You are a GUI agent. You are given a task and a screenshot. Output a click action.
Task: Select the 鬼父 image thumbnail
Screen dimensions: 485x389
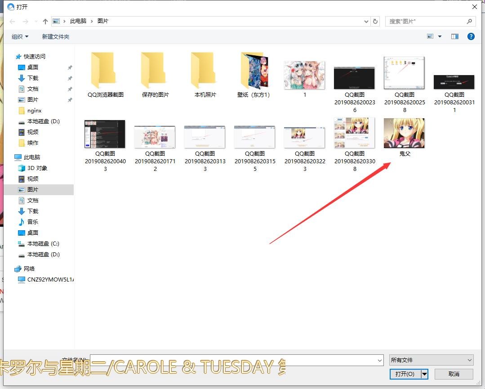(405, 134)
